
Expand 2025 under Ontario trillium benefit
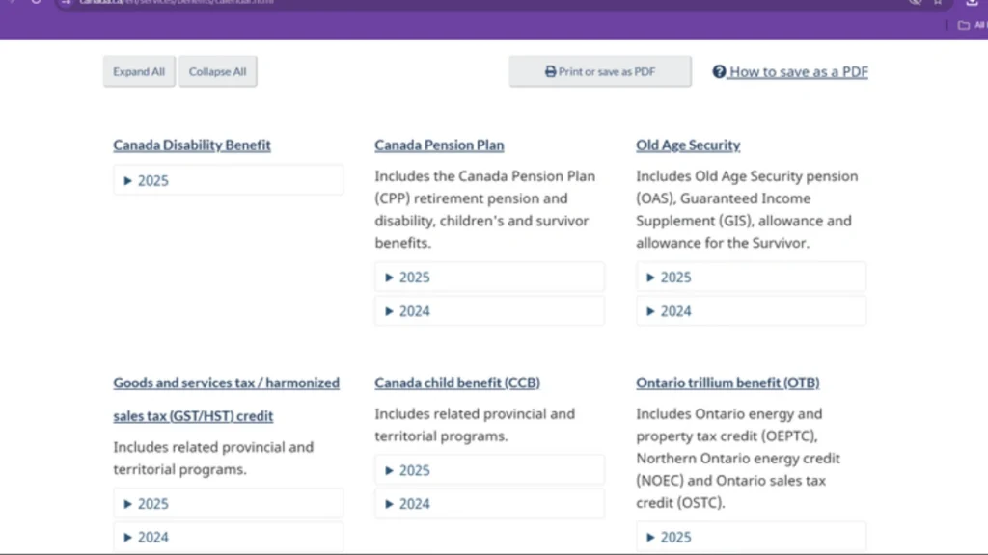coord(675,537)
